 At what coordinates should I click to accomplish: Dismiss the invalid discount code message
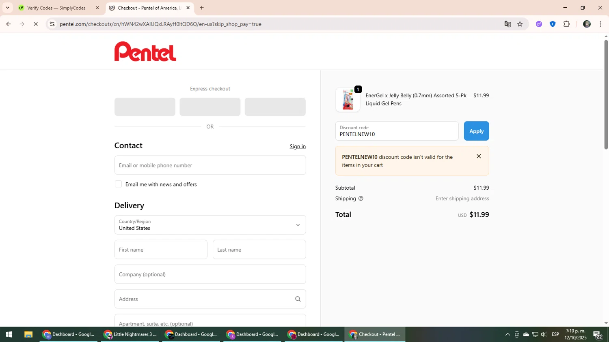click(479, 156)
